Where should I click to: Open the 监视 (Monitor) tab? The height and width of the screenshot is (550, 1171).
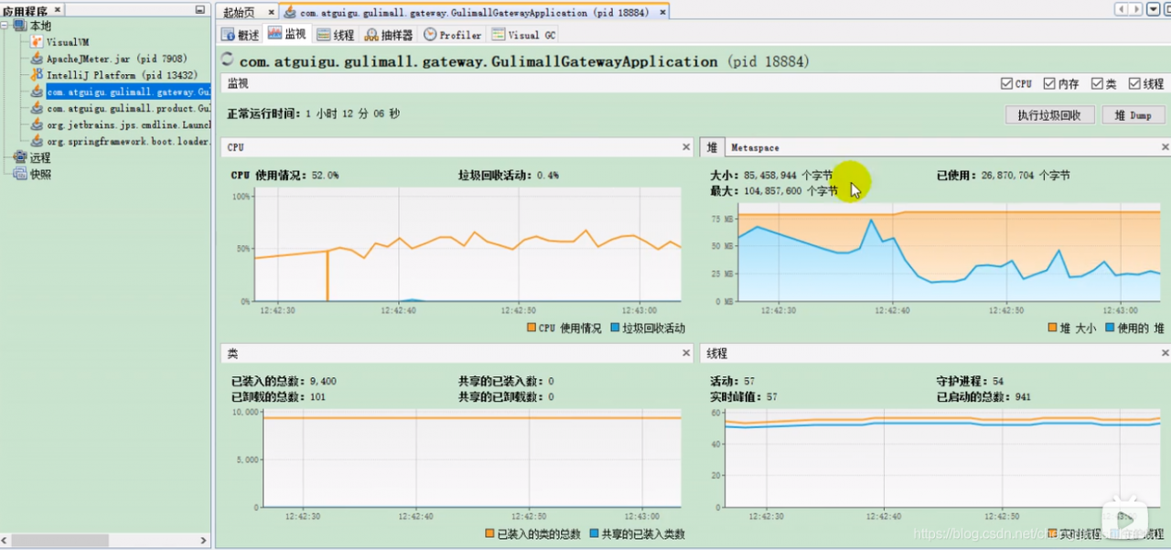click(x=287, y=34)
